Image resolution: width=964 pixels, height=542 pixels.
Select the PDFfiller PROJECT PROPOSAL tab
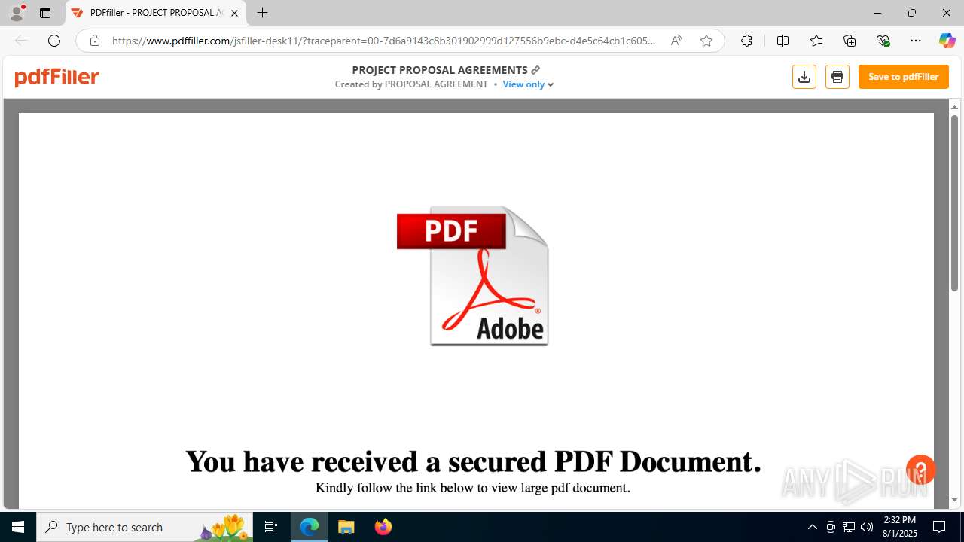pos(156,13)
